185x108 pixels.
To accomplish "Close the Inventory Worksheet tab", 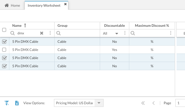I will click(65, 4).
